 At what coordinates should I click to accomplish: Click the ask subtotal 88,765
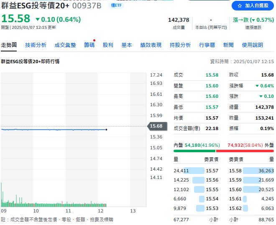(266, 220)
